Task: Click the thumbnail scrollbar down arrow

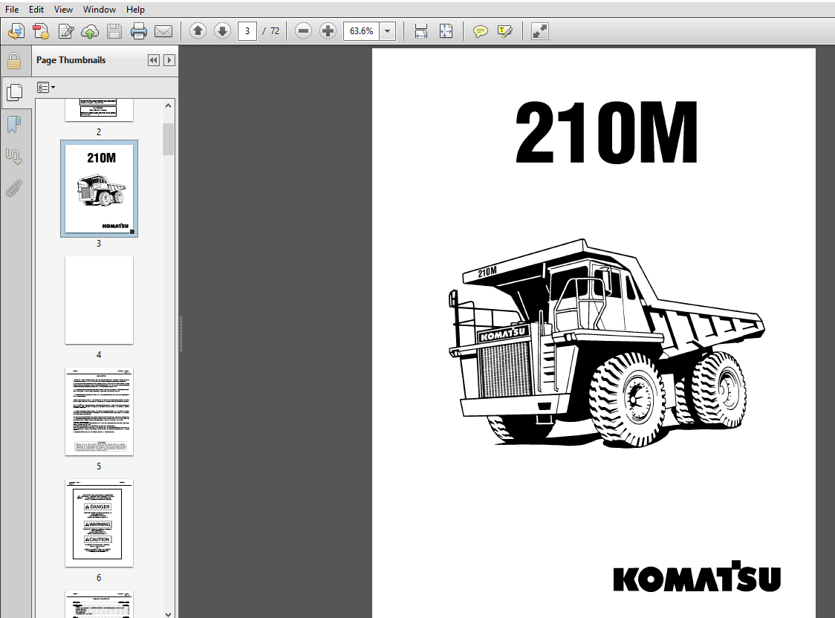Action: click(x=169, y=614)
